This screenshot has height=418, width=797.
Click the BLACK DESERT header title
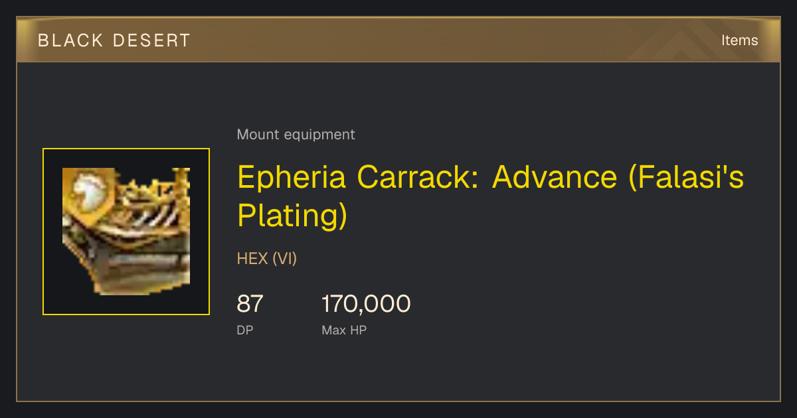[x=114, y=40]
